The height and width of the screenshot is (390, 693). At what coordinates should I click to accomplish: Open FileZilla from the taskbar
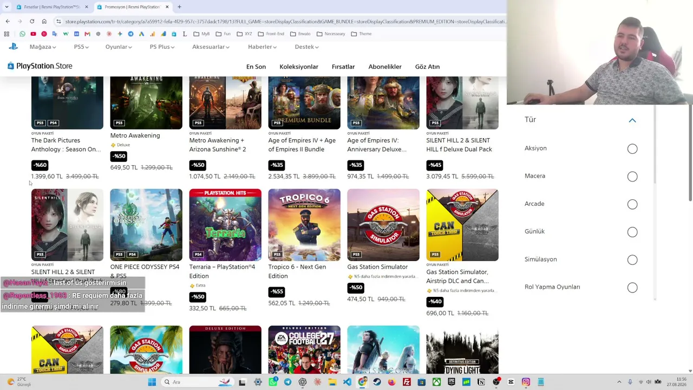coord(407,382)
